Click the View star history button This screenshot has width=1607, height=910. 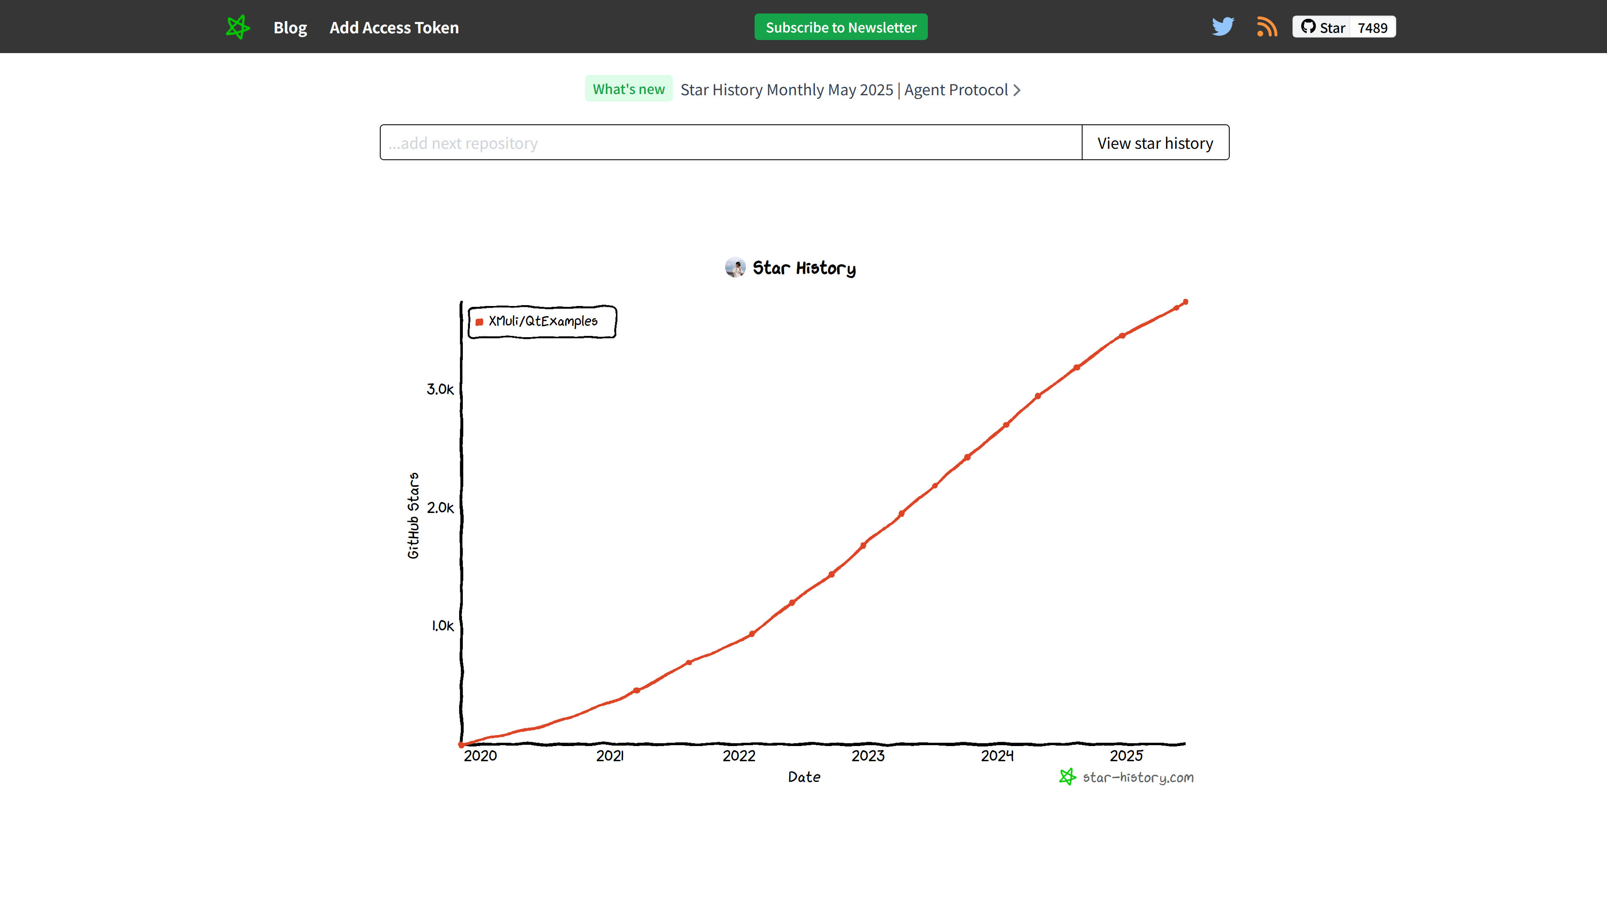1155,142
